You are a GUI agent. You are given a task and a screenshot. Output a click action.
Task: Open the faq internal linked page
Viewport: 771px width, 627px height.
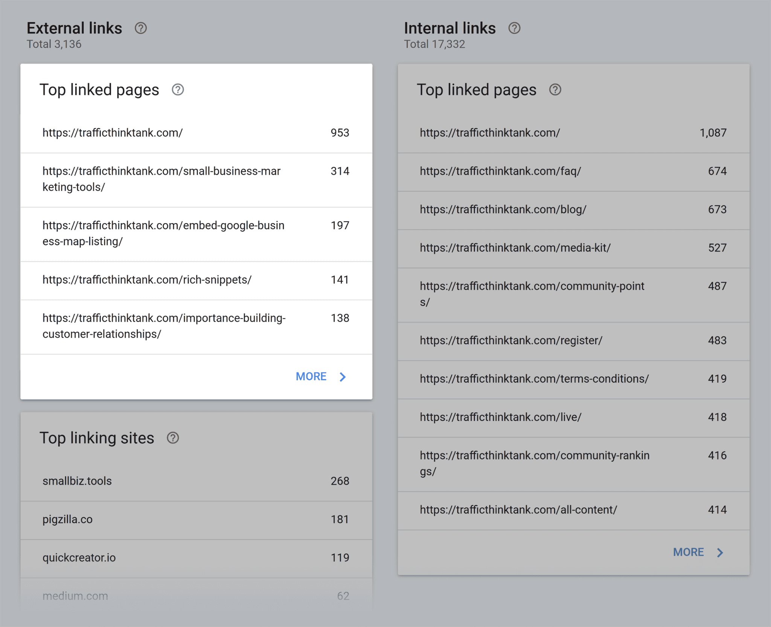tap(500, 171)
